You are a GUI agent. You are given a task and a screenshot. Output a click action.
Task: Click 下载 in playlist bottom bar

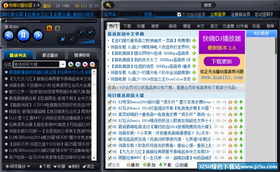[45, 167]
